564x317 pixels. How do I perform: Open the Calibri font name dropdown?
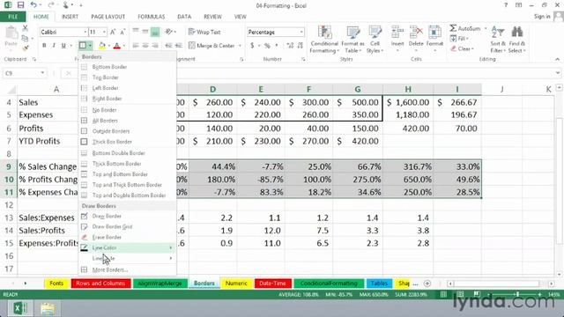coord(85,32)
